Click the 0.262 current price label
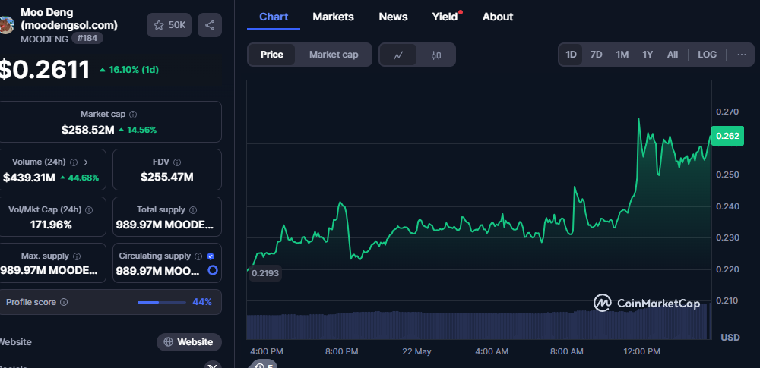The height and width of the screenshot is (368, 760). point(727,136)
